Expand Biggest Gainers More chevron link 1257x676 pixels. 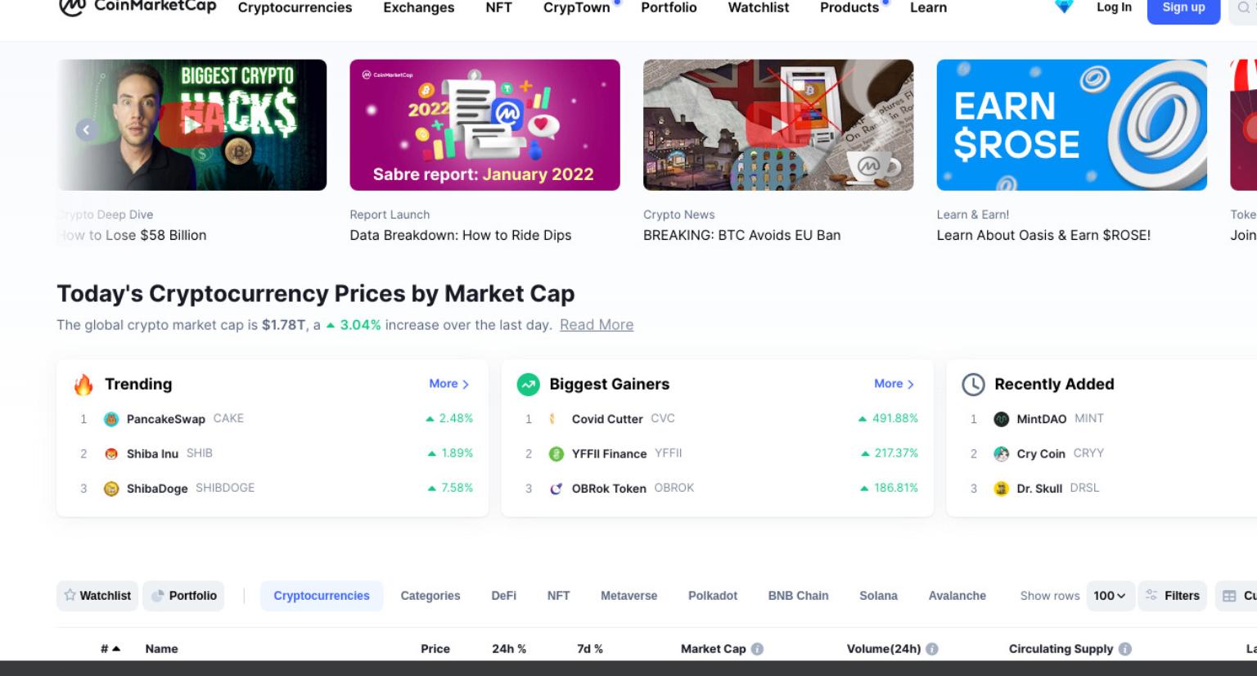(894, 384)
